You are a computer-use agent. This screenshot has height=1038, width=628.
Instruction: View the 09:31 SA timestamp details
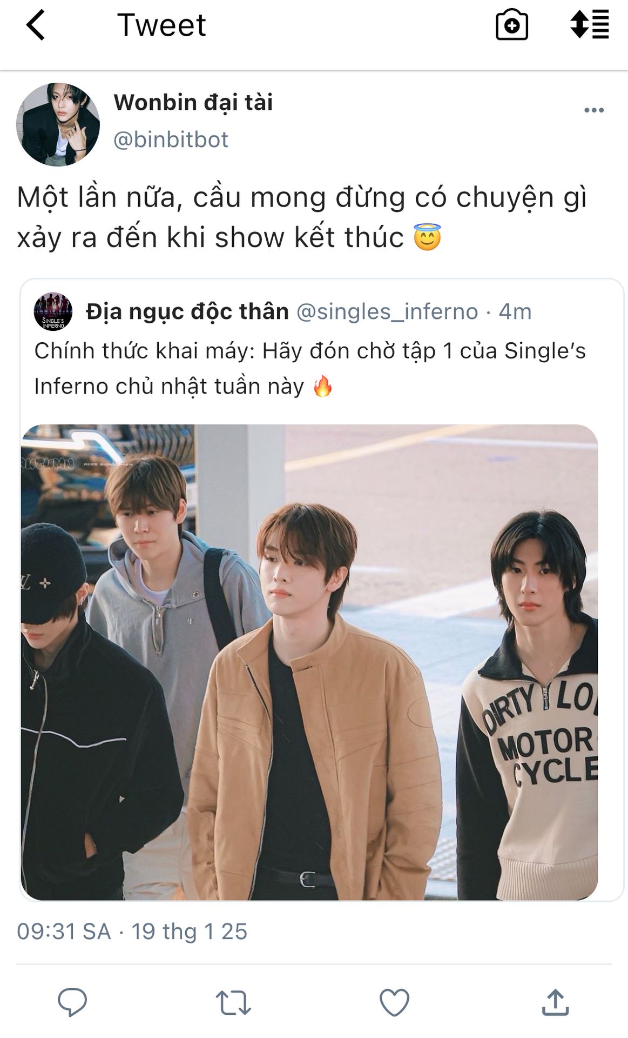coord(132,931)
